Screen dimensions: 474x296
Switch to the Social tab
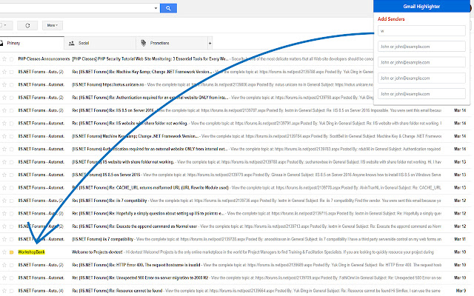[100, 43]
